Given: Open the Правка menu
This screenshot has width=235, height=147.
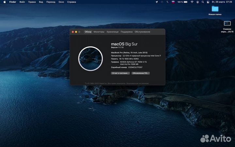Looking at the screenshot, I should tap(32, 2).
